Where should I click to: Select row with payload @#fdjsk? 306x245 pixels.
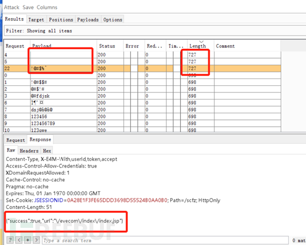[x=143, y=96]
